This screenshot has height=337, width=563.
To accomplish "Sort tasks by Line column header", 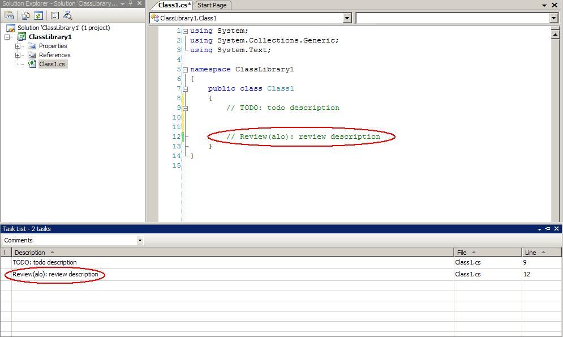I will coord(541,252).
